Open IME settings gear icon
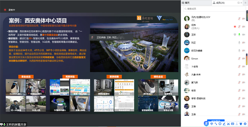Image resolution: width=248 pixels, height=127 pixels. (245, 124)
